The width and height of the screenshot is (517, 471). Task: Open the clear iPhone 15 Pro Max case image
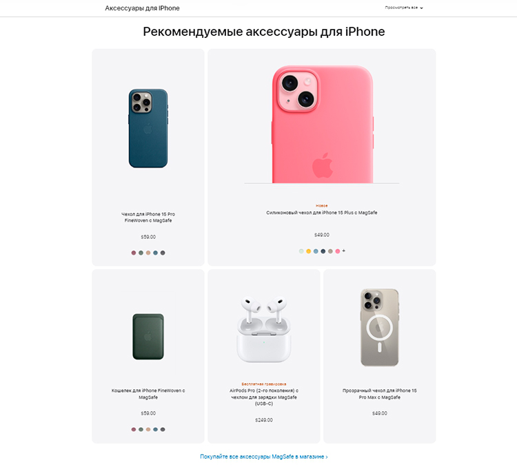(x=380, y=327)
